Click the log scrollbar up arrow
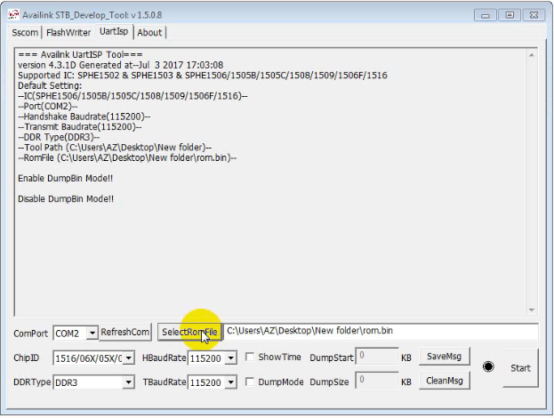The height and width of the screenshot is (418, 554). [x=532, y=55]
